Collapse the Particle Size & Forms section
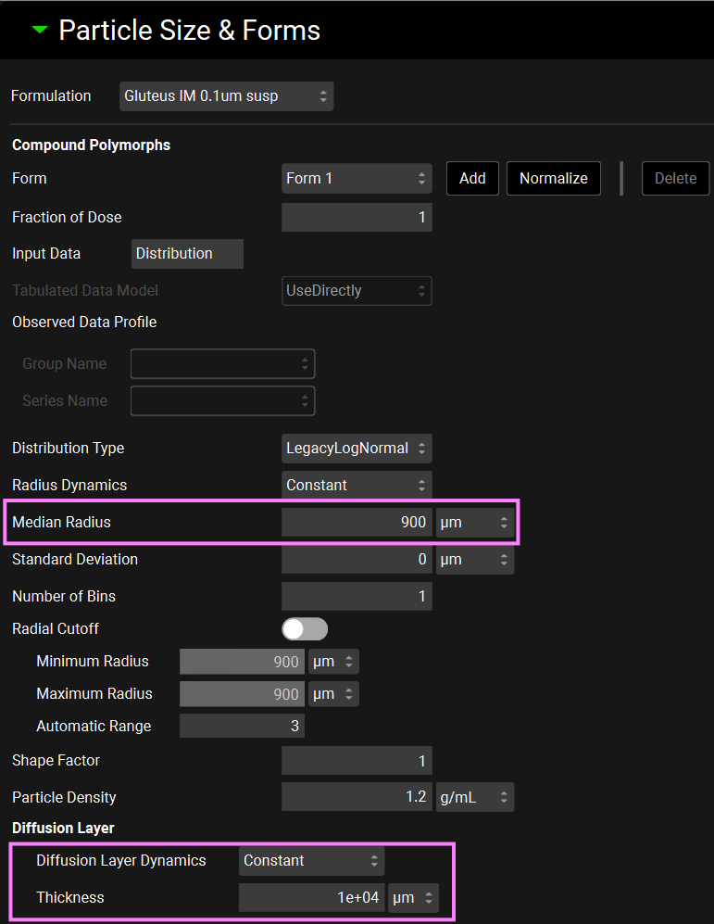Viewport: 714px width, 924px height. coord(39,30)
